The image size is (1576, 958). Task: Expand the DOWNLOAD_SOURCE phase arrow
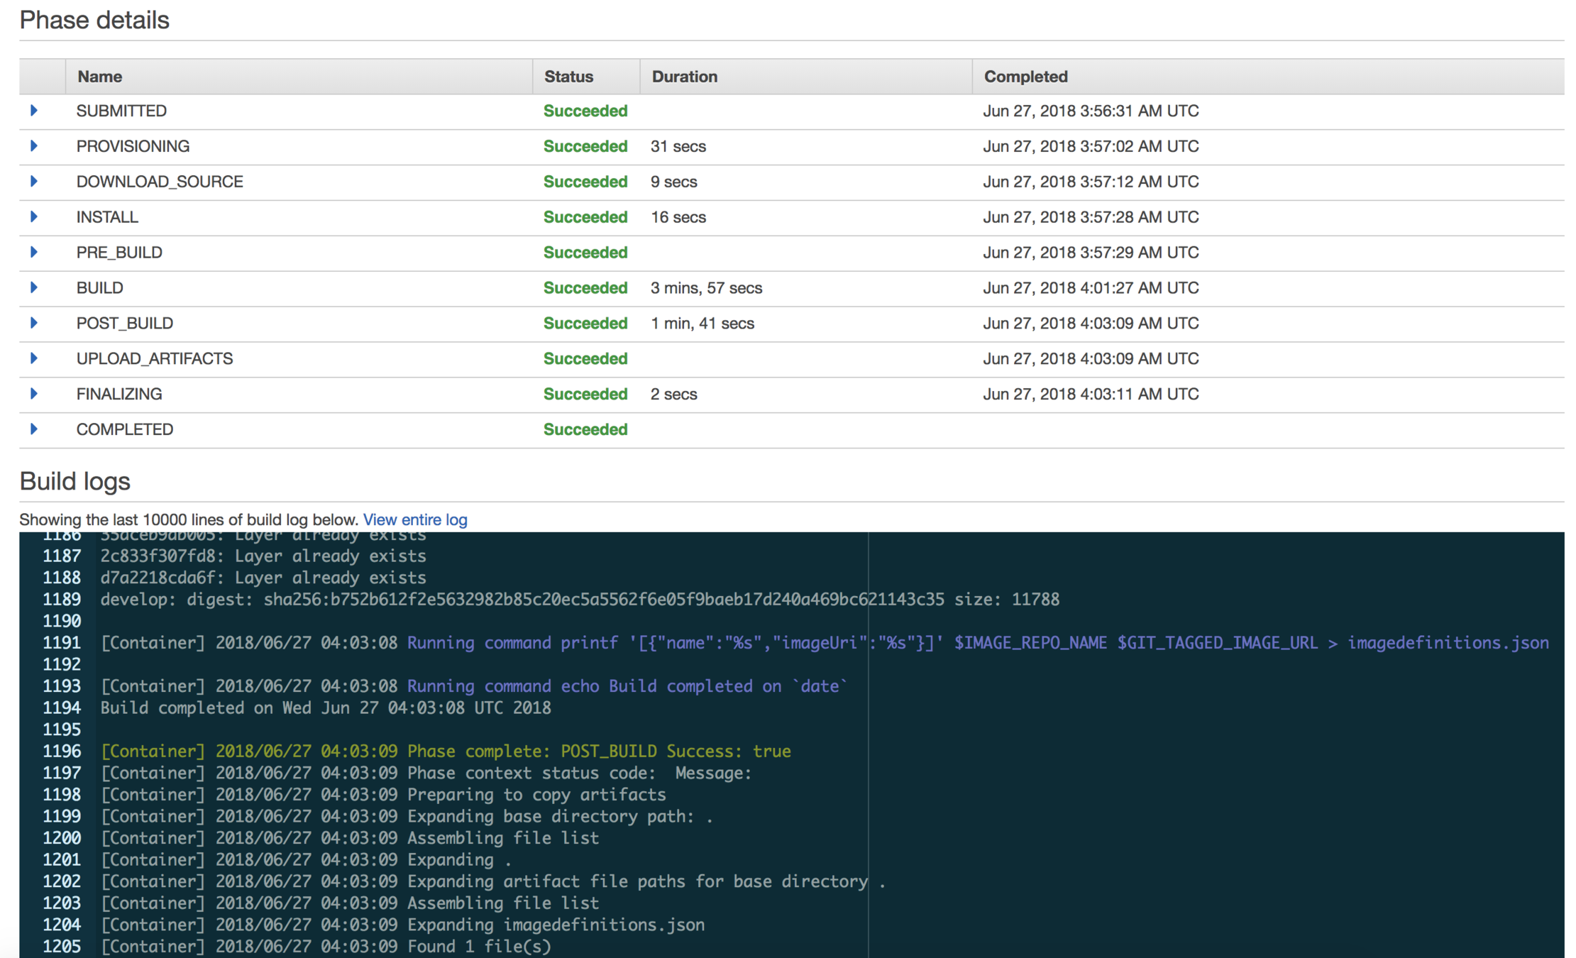33,182
